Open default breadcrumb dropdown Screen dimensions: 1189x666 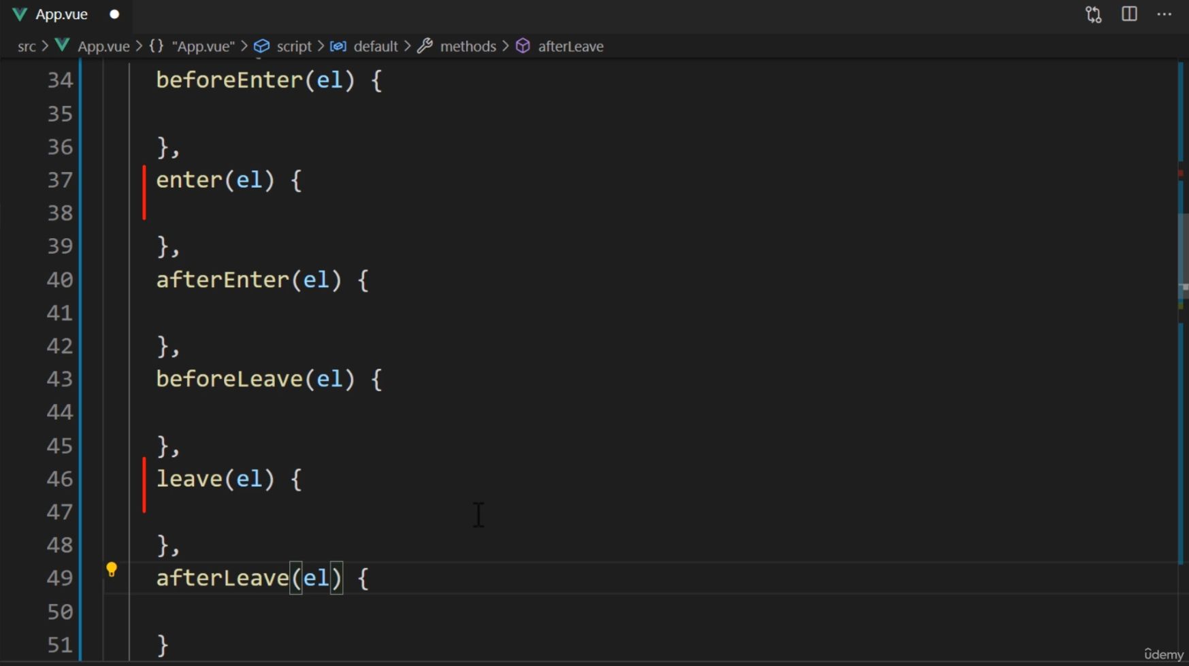[376, 46]
